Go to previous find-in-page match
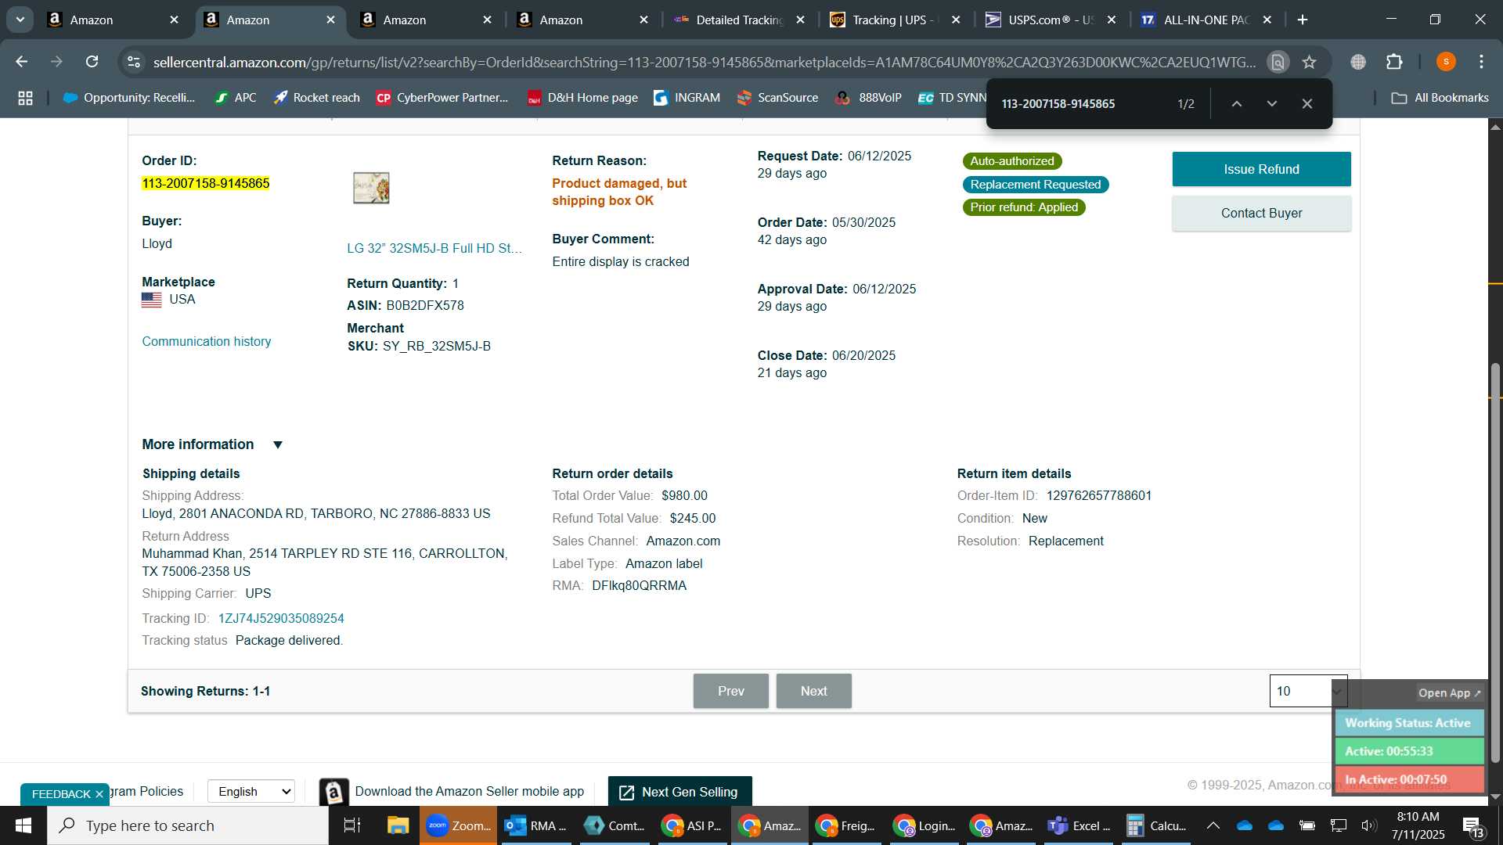The height and width of the screenshot is (845, 1503). (1237, 103)
